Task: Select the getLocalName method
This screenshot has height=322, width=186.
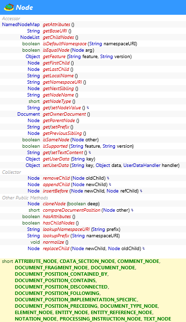Action: (58, 75)
